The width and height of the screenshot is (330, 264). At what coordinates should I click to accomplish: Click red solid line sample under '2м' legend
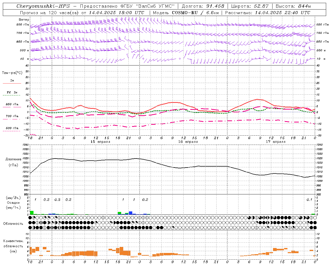pos(12,83)
